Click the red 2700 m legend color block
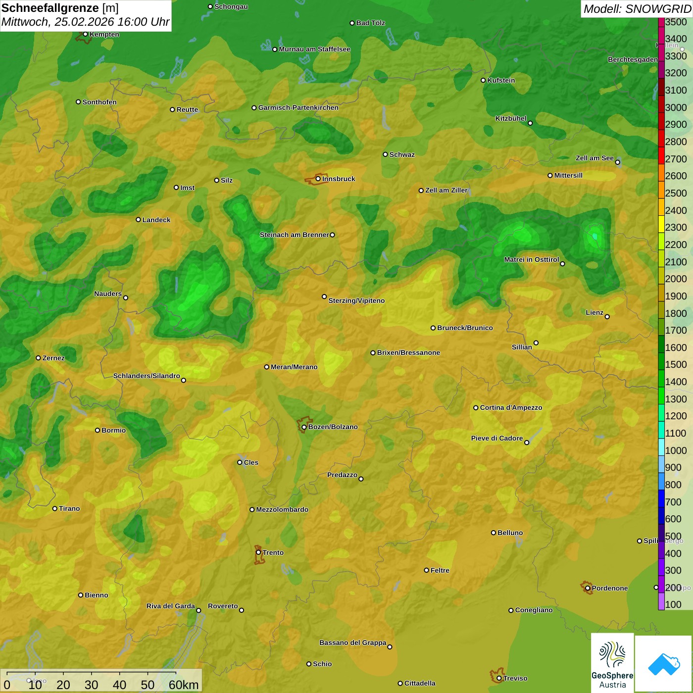This screenshot has width=693, height=693. [661, 155]
